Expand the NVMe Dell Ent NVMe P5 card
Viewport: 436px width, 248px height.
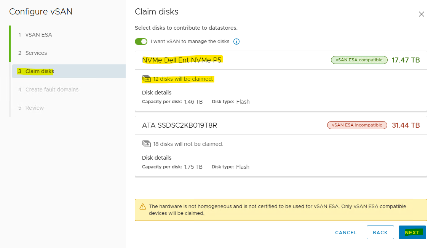coord(182,60)
